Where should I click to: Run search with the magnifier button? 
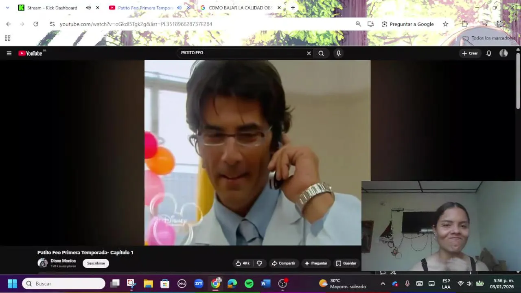pos(321,53)
